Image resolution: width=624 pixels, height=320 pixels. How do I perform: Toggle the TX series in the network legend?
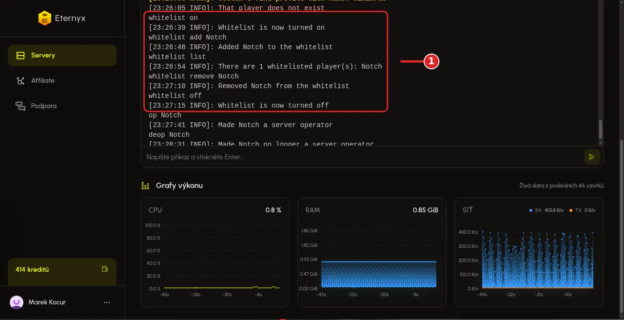[582, 210]
